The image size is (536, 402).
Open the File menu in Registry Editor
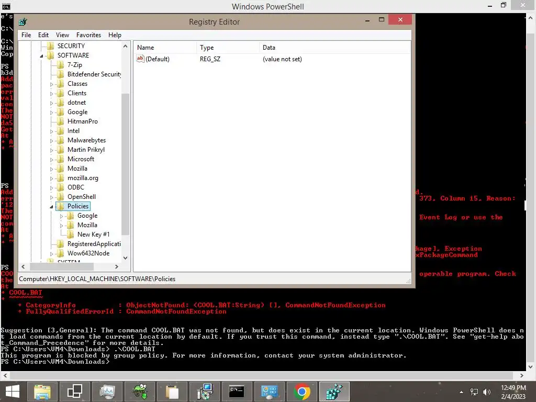(x=26, y=35)
